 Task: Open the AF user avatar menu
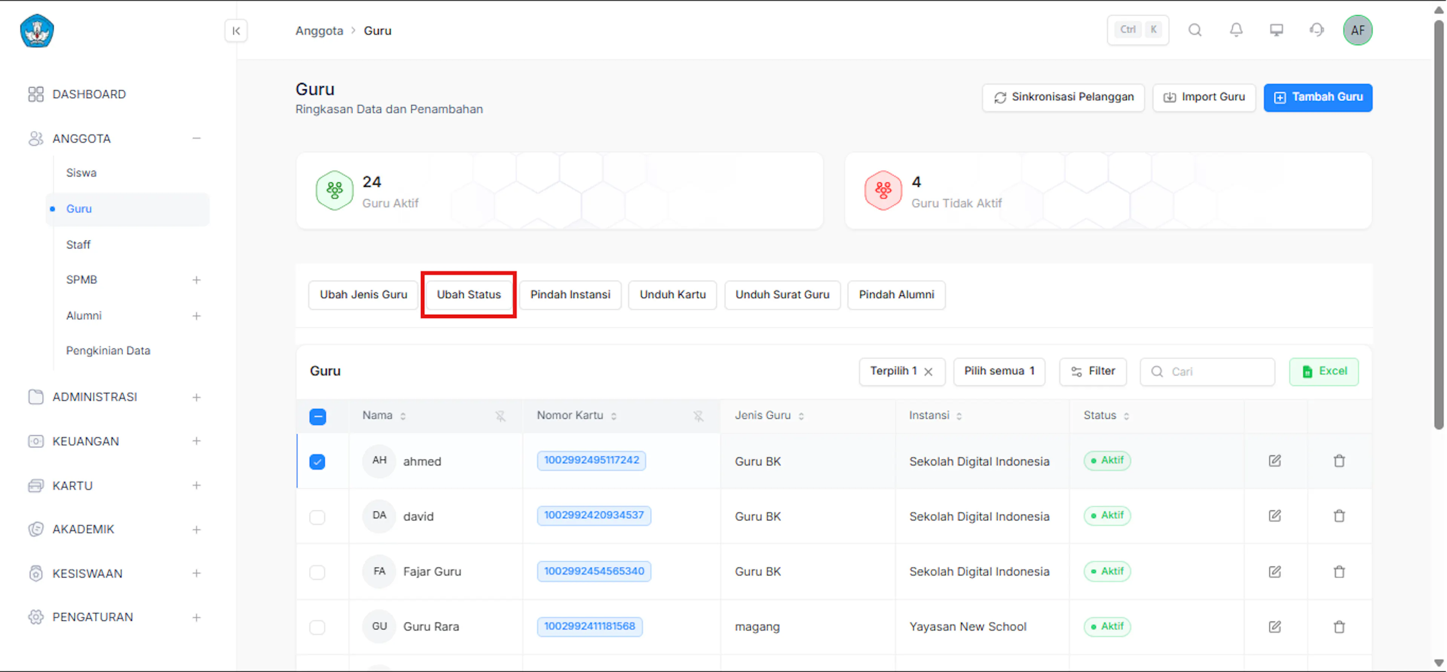[x=1357, y=30]
